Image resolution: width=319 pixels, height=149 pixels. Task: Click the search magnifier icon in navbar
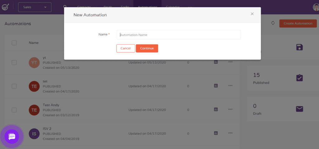pyautogui.click(x=65, y=7)
